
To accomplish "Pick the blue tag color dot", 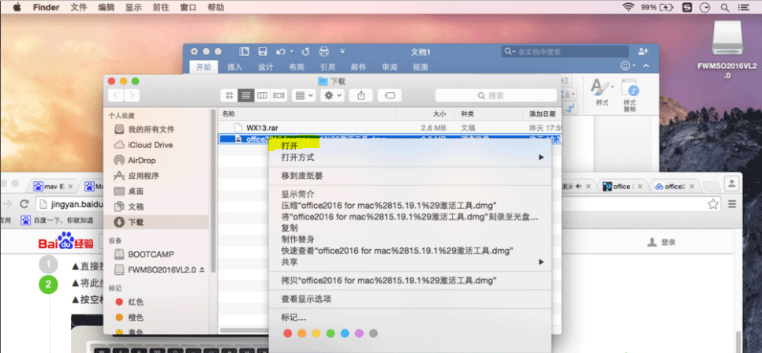I will (x=345, y=333).
